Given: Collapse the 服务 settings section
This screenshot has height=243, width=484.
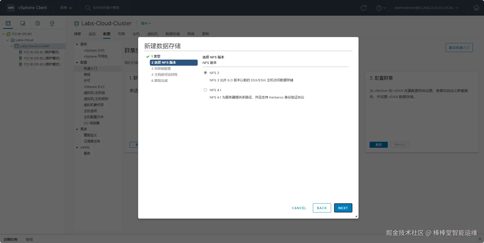Looking at the screenshot, I should coord(77,44).
